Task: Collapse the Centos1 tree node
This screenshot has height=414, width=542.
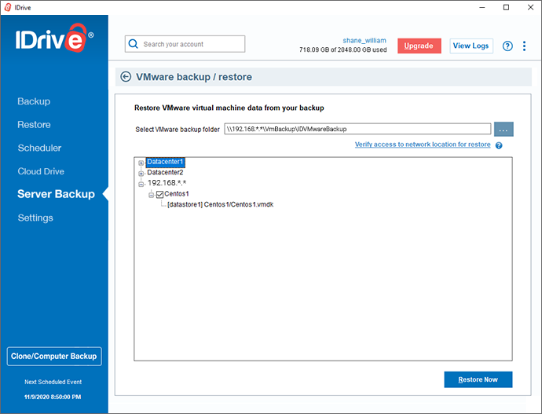Action: tap(152, 195)
